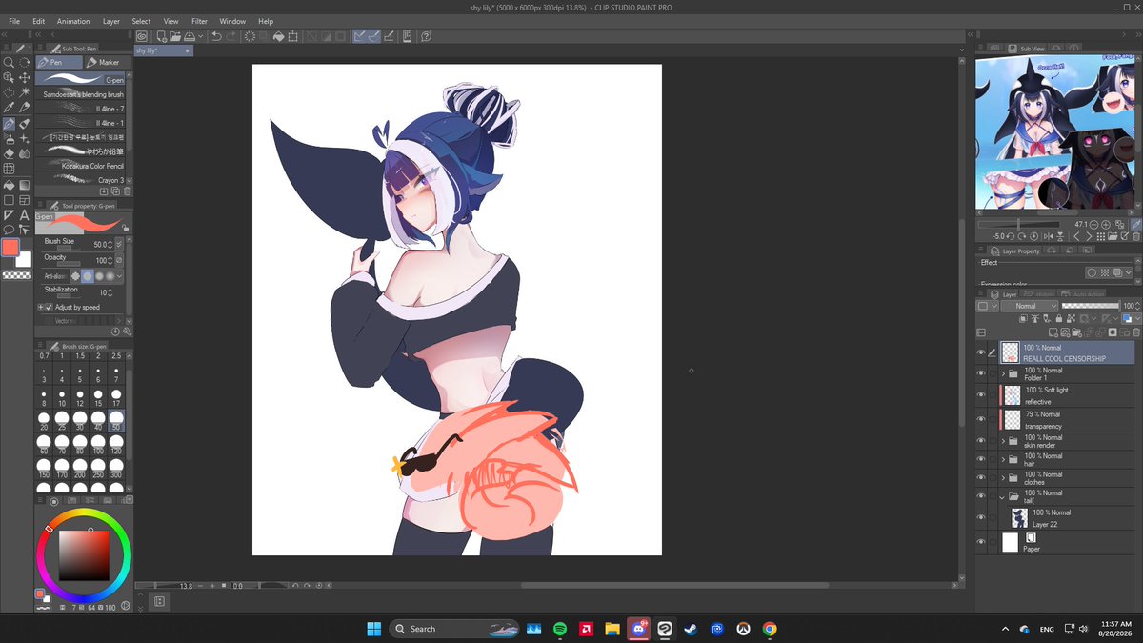Viewport: 1143px width, 643px height.
Task: Hide the Folder 1 layer folder
Action: coord(980,373)
